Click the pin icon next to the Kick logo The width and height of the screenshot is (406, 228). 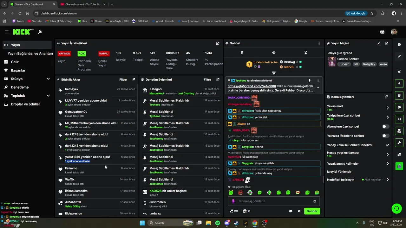(40, 32)
